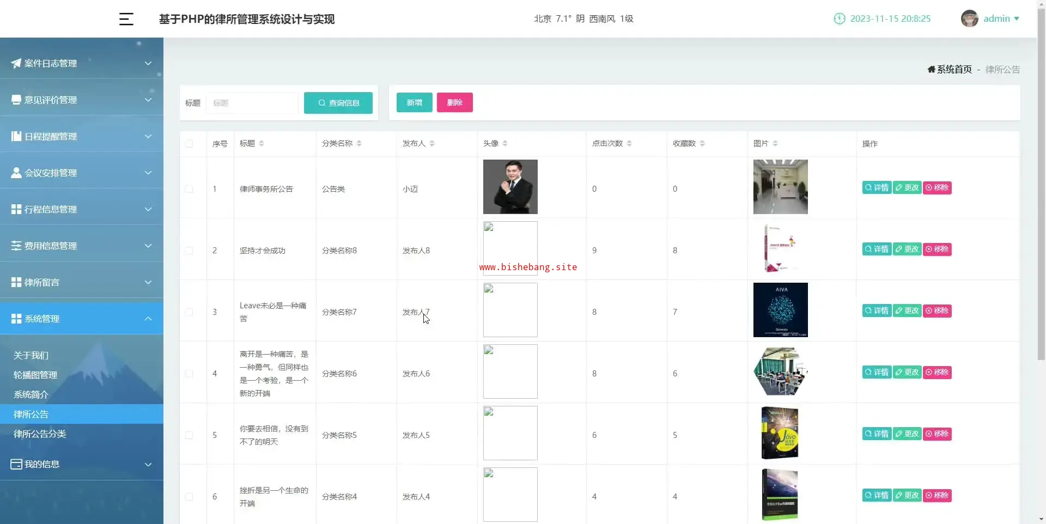Sort table by 发布人 column arrows

pyautogui.click(x=432, y=143)
